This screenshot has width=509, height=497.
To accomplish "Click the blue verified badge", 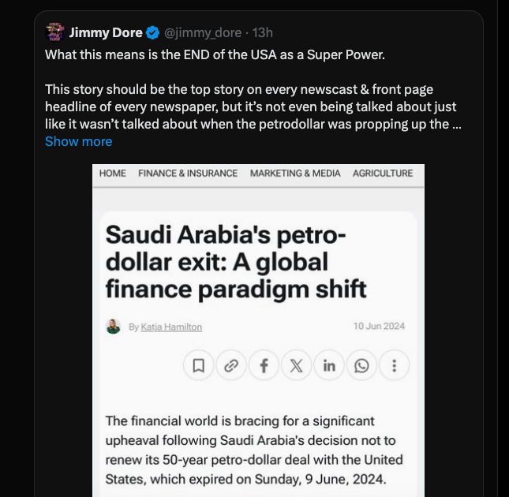I will pos(153,32).
